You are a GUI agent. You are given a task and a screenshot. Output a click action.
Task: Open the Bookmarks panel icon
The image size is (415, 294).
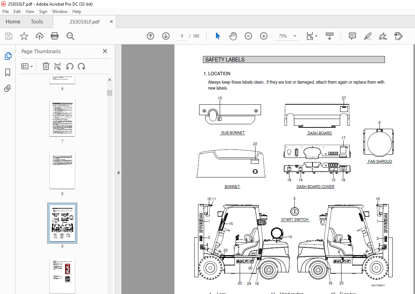click(8, 72)
